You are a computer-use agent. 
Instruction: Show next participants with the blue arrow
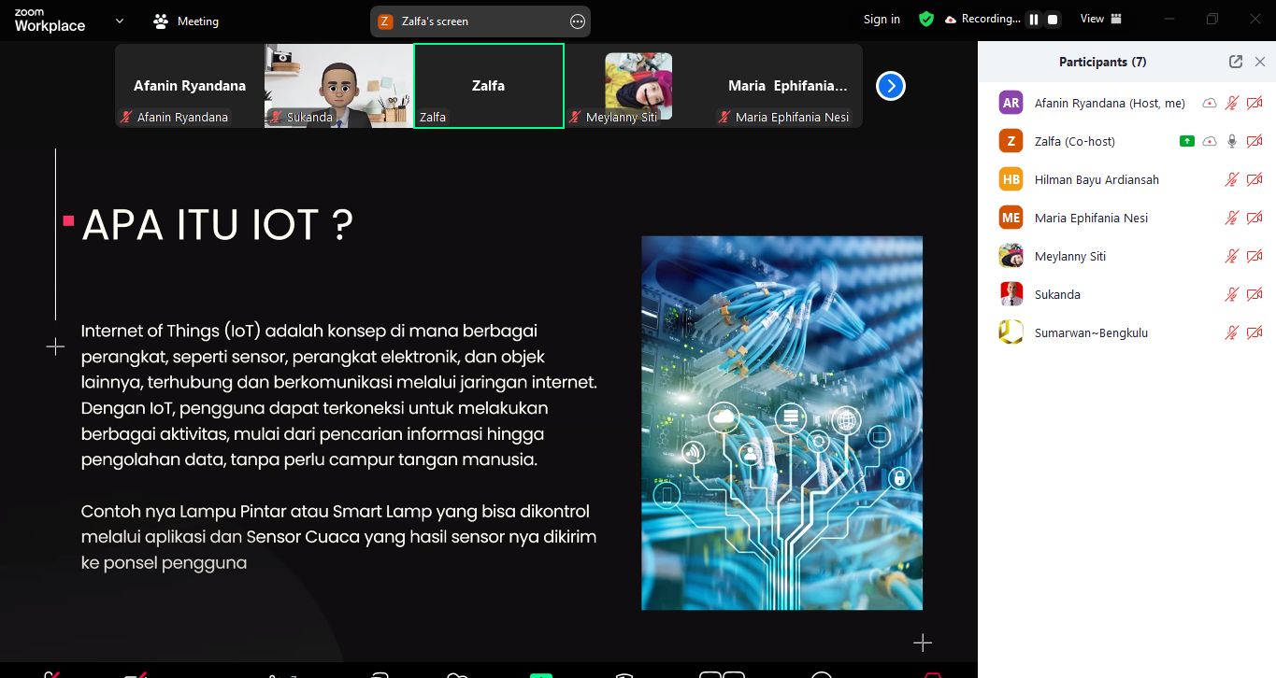pos(891,86)
